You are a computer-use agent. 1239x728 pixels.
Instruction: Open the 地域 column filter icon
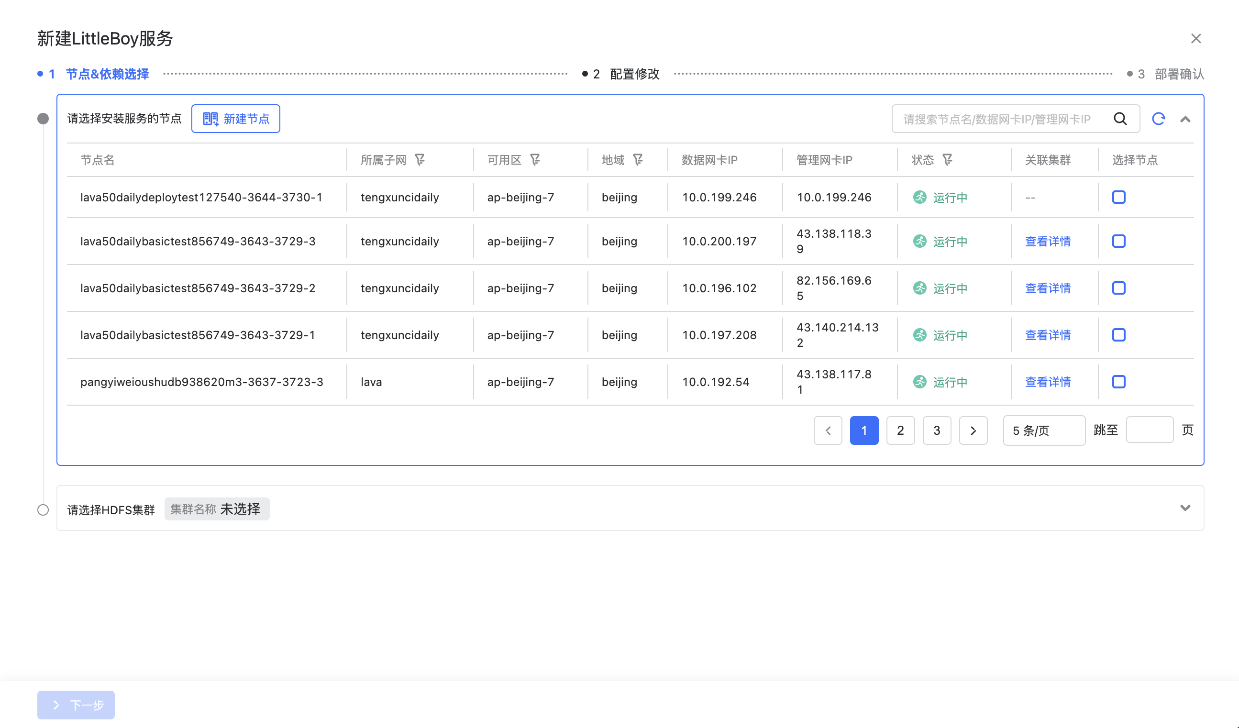638,160
